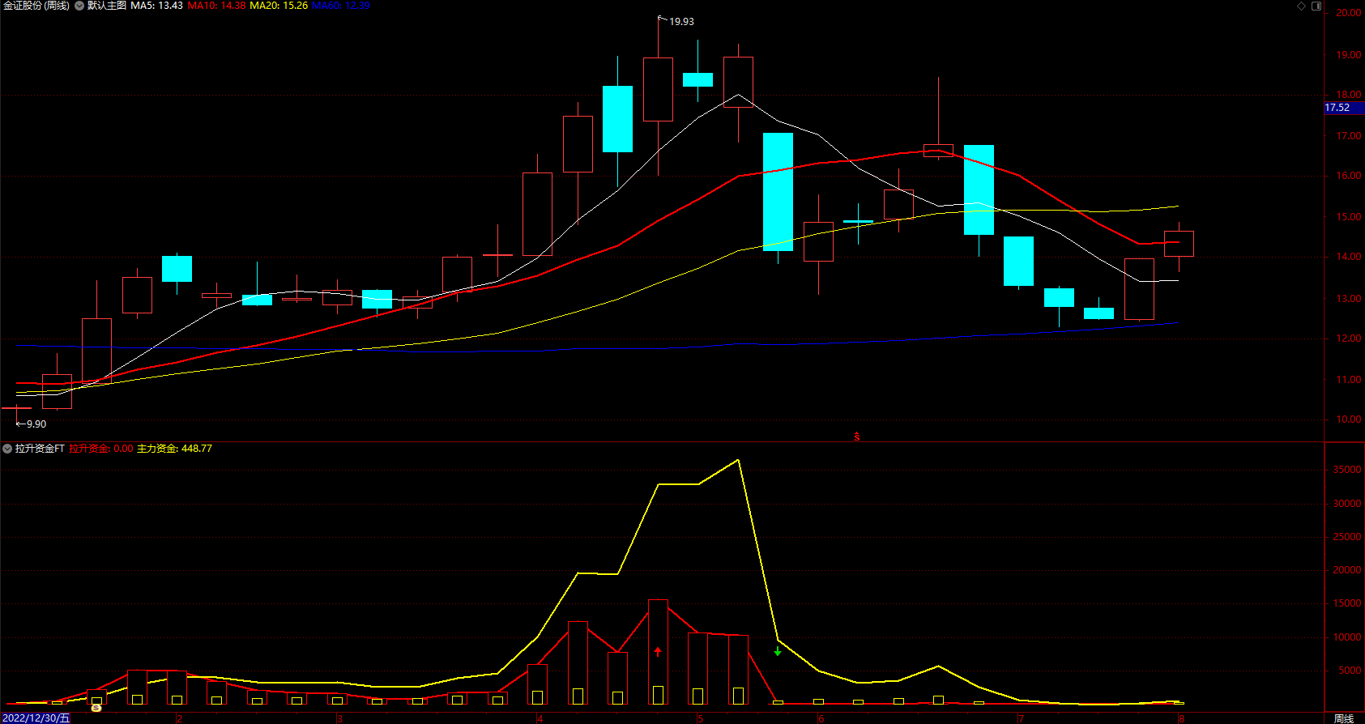Click the 9.90 low price marker
Screen dimensions: 1365x724
click(36, 424)
